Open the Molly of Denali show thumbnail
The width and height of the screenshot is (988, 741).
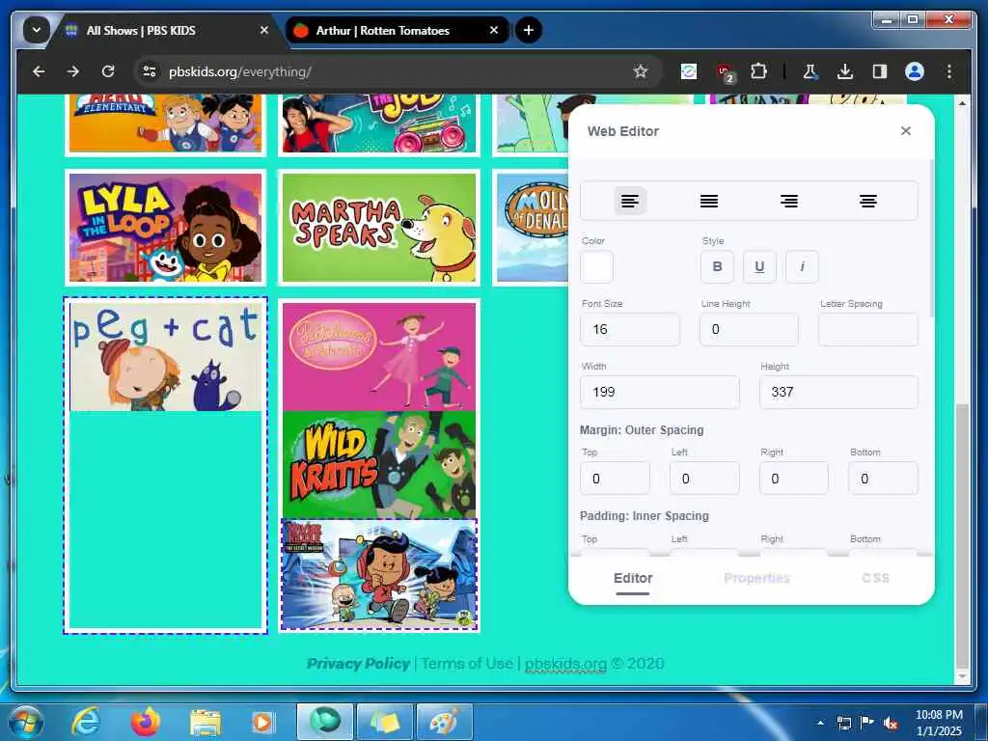click(x=531, y=228)
